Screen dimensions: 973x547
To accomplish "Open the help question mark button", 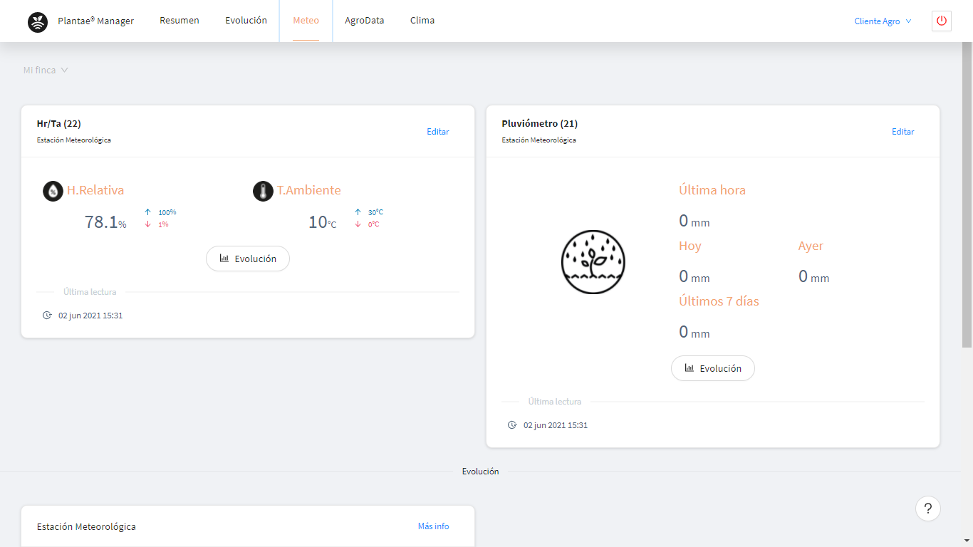I will tap(927, 509).
